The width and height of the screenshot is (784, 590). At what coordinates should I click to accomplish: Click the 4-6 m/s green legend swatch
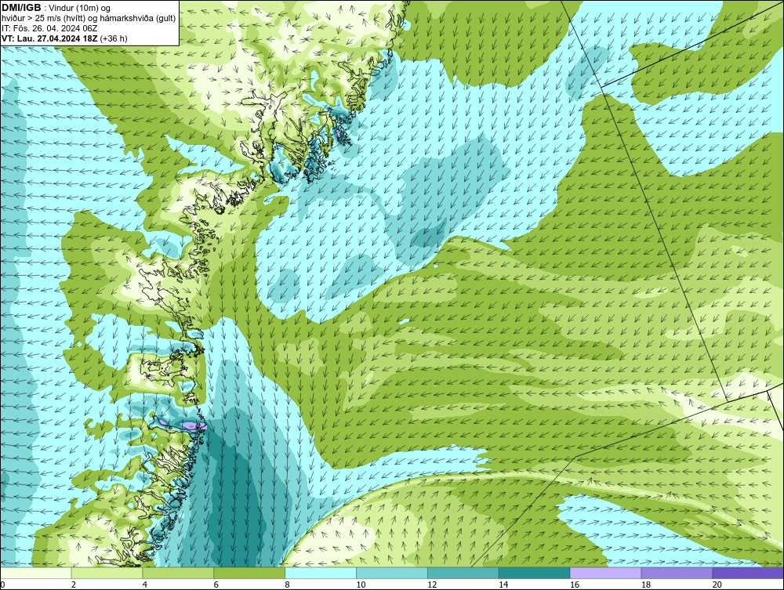178,573
